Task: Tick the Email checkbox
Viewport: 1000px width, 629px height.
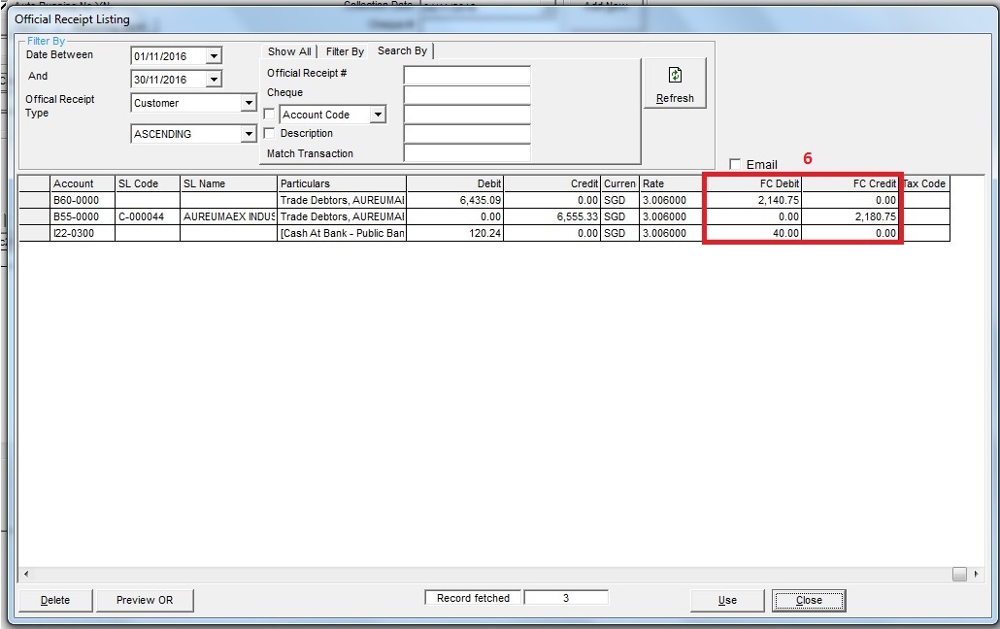Action: pyautogui.click(x=735, y=164)
